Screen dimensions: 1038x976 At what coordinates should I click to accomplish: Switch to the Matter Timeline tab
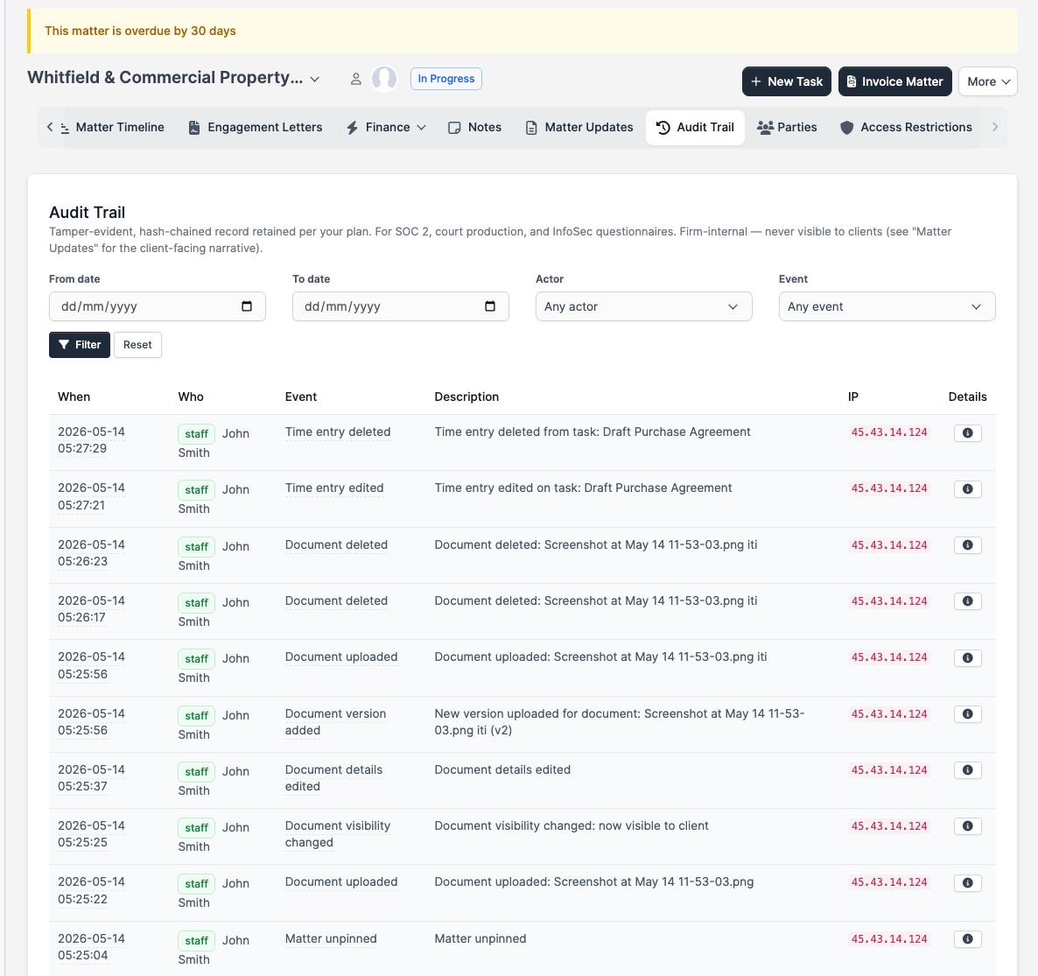click(x=112, y=127)
